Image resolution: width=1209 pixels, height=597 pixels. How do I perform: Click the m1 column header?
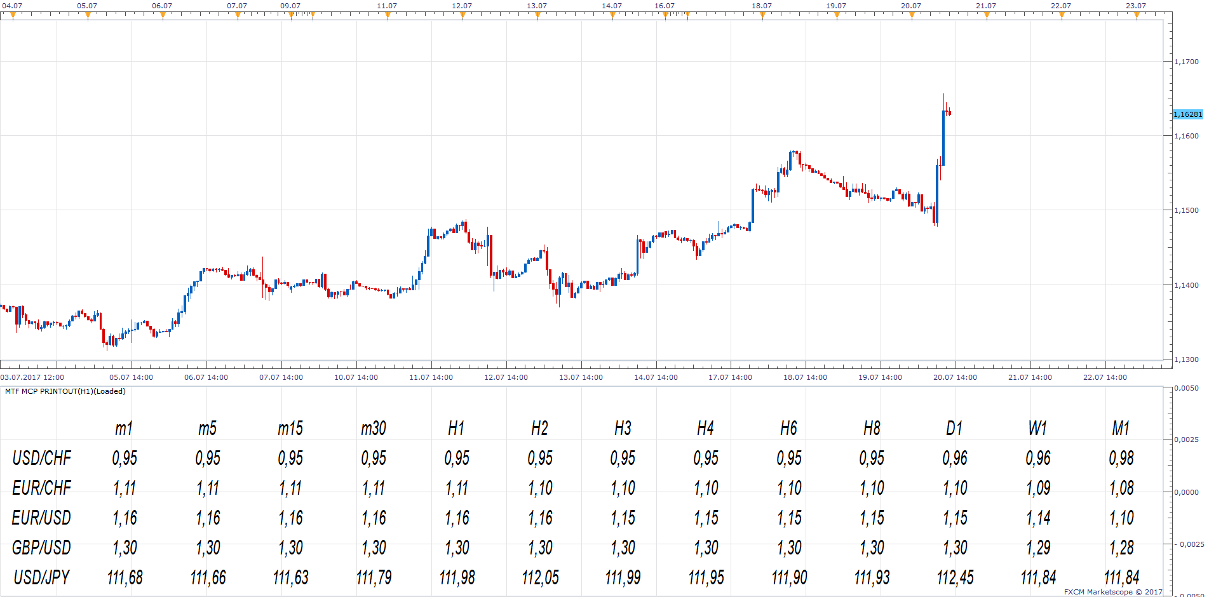pos(124,429)
